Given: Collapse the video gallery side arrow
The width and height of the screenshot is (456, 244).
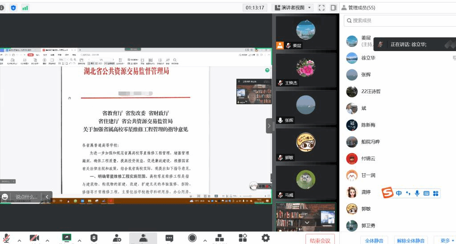Looking at the screenshot, I should [x=269, y=126].
